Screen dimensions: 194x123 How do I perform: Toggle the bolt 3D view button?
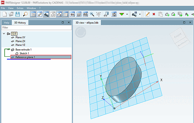pos(46,14)
